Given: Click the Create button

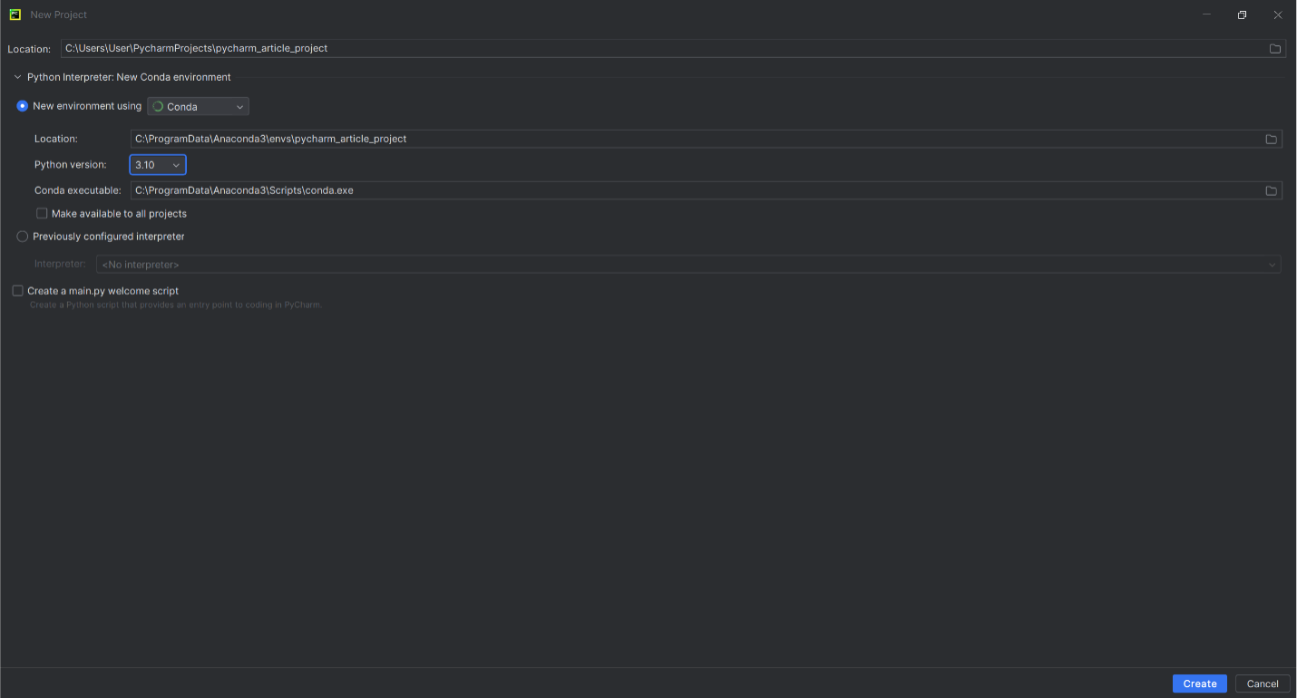Looking at the screenshot, I should 1199,683.
